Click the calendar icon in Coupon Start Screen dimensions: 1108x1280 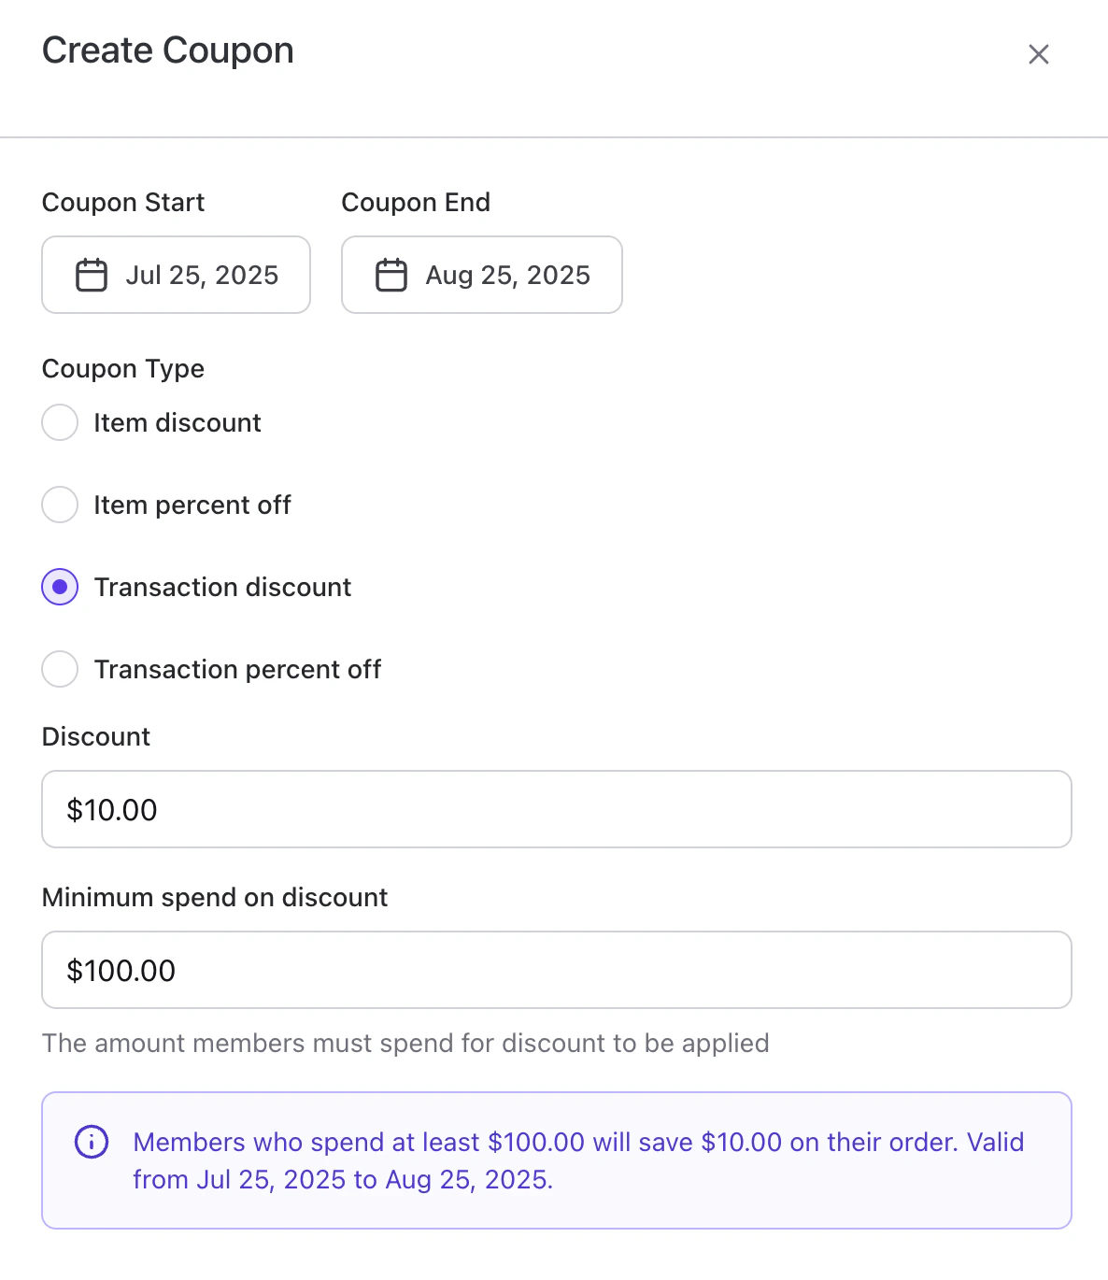tap(92, 275)
